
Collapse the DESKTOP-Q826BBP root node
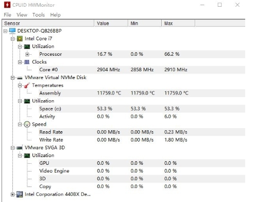5,31
